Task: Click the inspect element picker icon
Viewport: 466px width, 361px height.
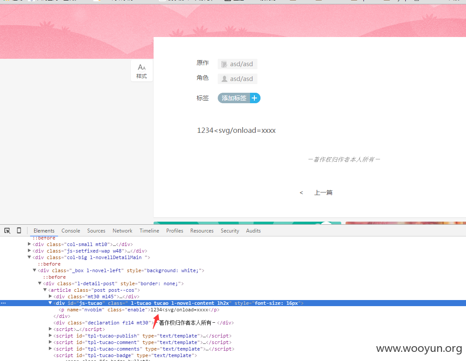Action: coord(7,230)
